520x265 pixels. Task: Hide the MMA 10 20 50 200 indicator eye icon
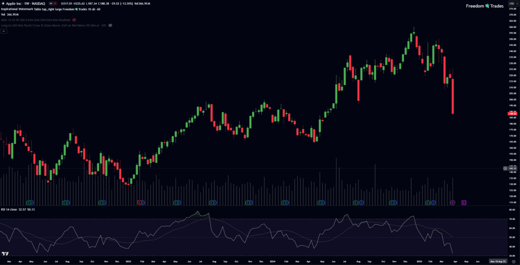point(74,20)
